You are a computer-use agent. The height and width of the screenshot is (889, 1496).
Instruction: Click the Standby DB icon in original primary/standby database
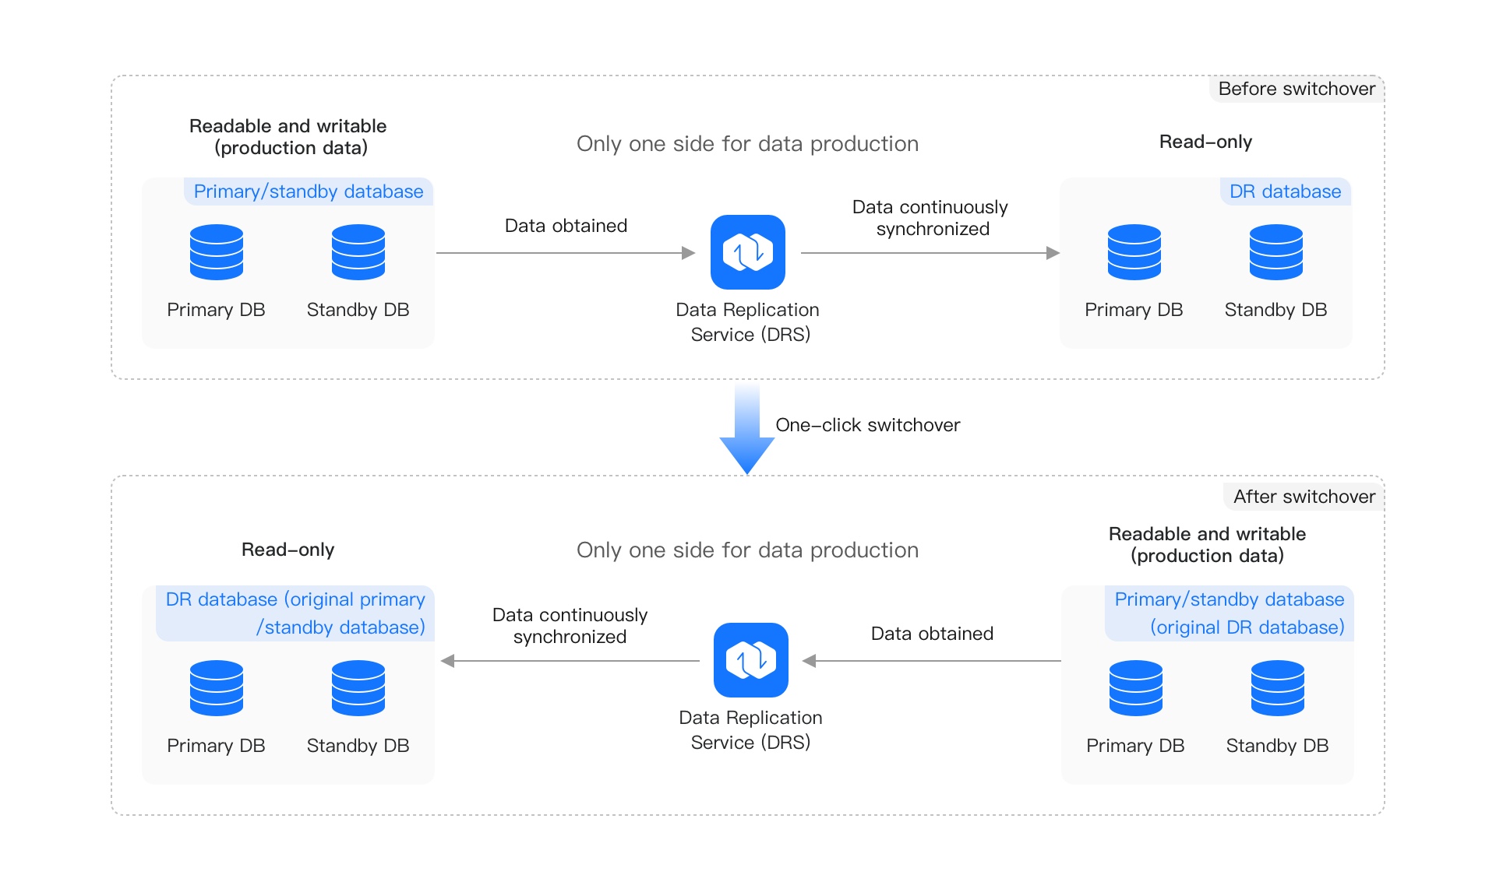pyautogui.click(x=358, y=688)
